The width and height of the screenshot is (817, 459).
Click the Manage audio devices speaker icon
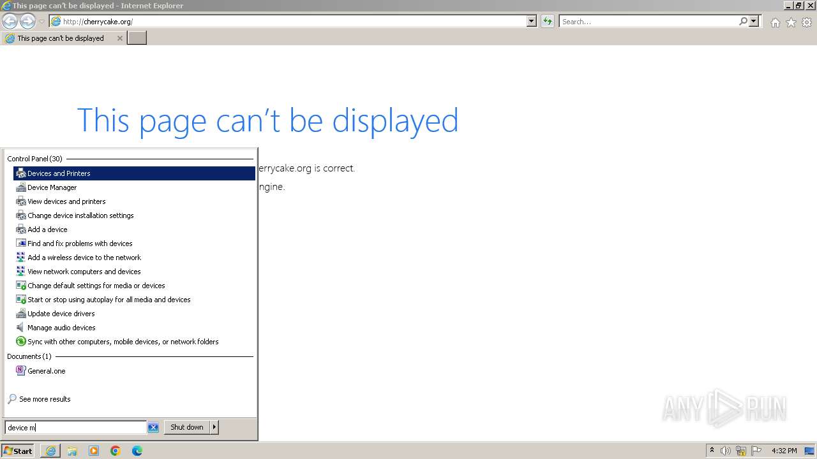click(x=21, y=328)
